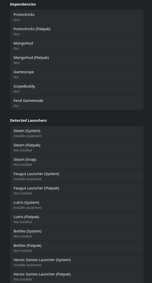The height and width of the screenshot is (283, 152).
Task: Select the Lutris (Flatpak) entry
Action: [77, 219]
